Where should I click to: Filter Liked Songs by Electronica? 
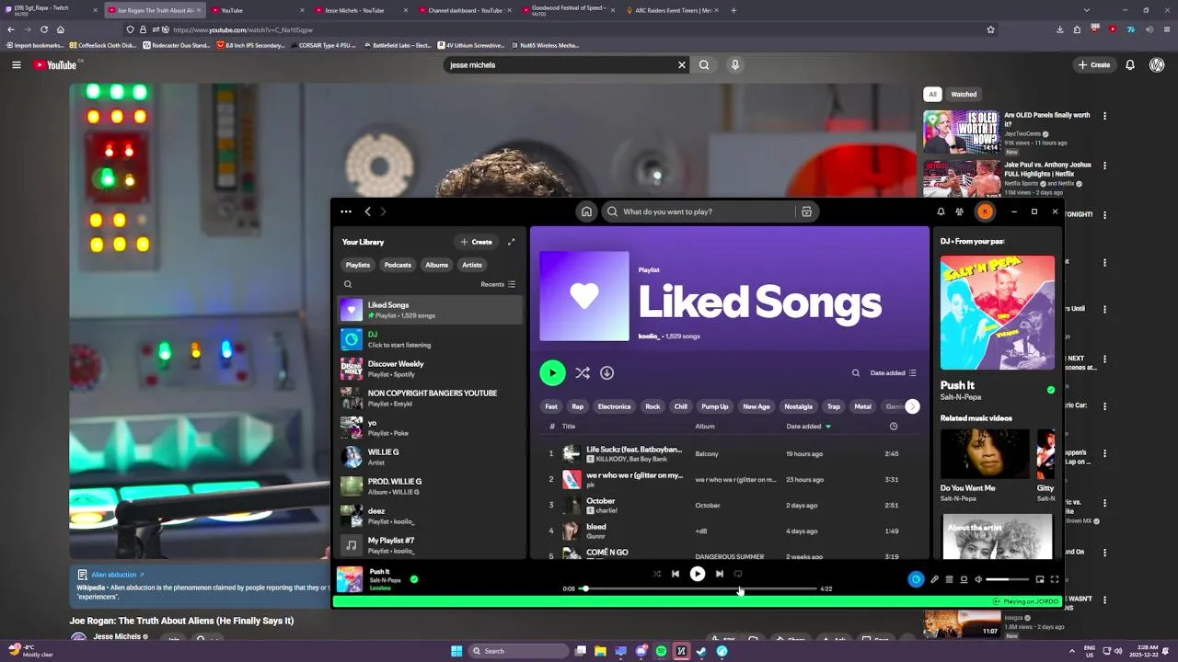(x=614, y=406)
